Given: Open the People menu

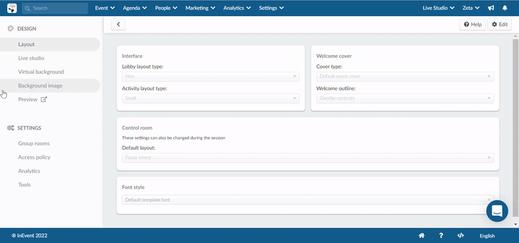Looking at the screenshot, I should (166, 8).
